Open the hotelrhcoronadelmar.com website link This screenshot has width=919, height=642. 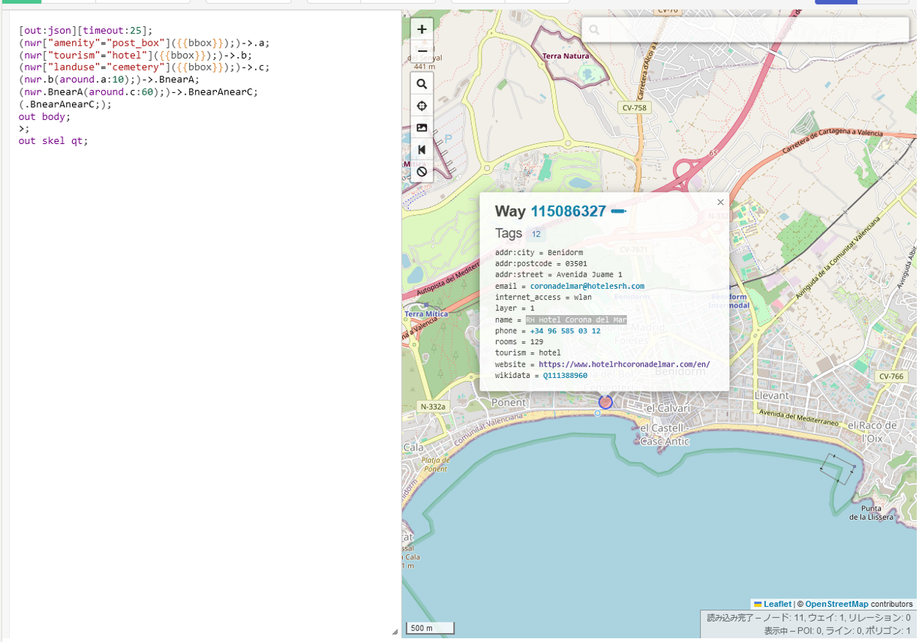click(624, 364)
